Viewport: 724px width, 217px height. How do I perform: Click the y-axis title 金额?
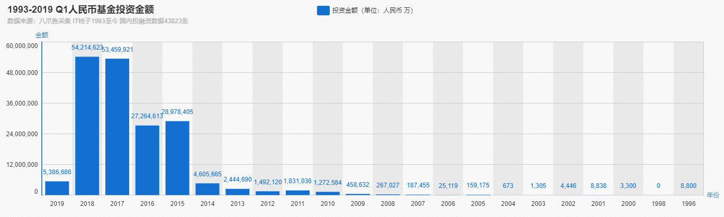42,35
